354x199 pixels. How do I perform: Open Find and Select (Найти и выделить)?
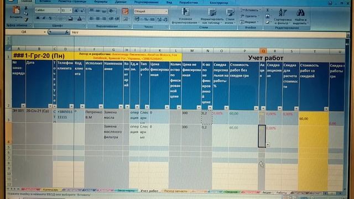point(300,16)
